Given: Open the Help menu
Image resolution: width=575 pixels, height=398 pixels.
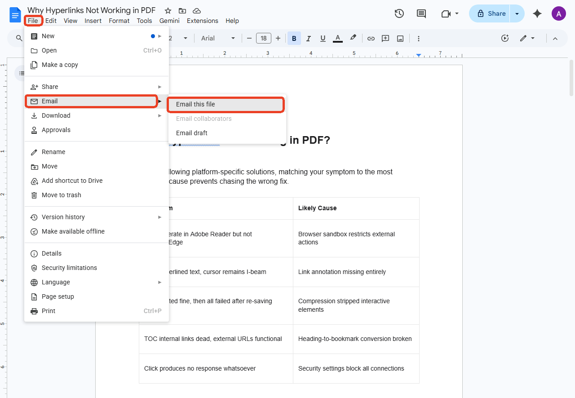Looking at the screenshot, I should point(232,21).
